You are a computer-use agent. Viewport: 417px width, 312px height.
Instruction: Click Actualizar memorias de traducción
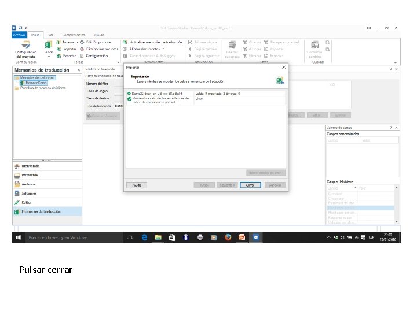153,42
